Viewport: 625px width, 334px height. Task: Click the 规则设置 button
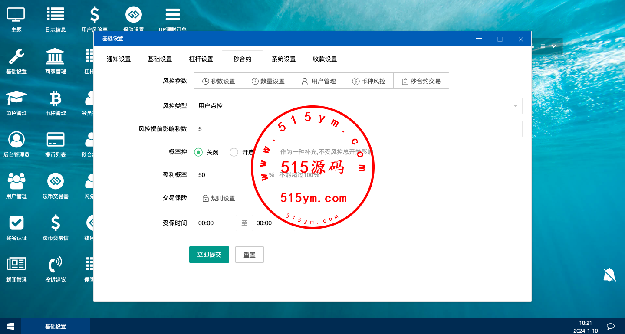click(x=218, y=198)
